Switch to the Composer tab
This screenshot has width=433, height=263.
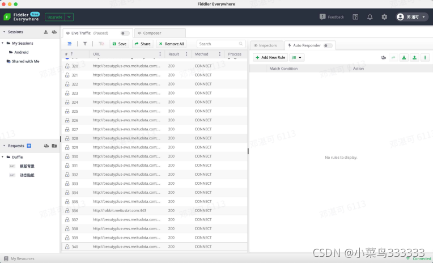(x=160, y=33)
